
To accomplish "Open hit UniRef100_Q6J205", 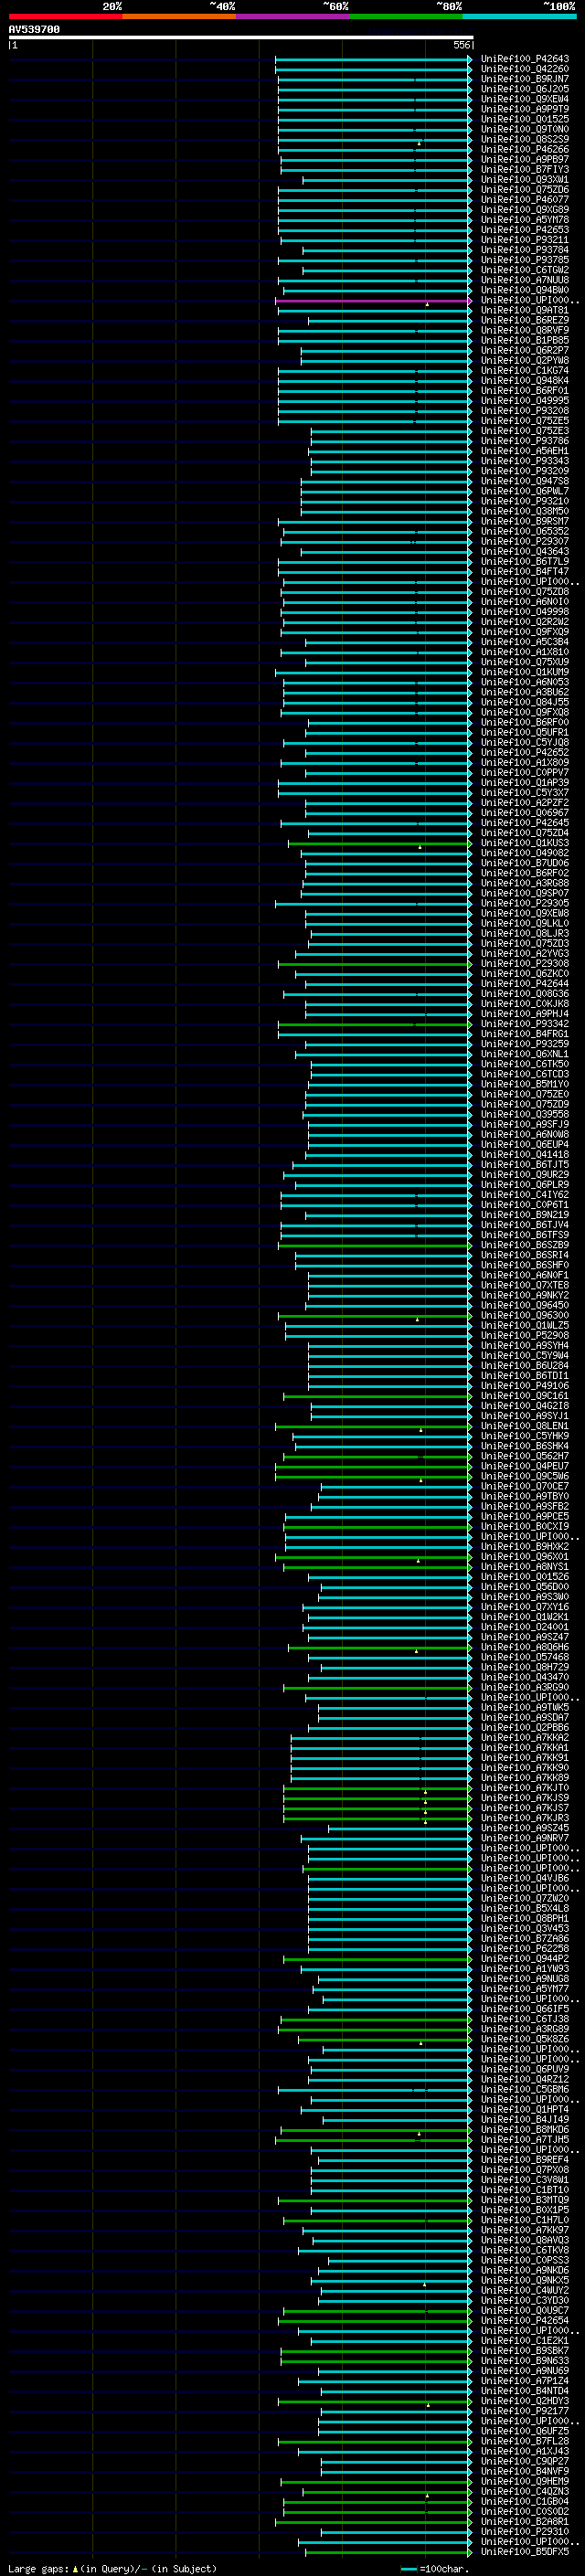I will tap(525, 89).
